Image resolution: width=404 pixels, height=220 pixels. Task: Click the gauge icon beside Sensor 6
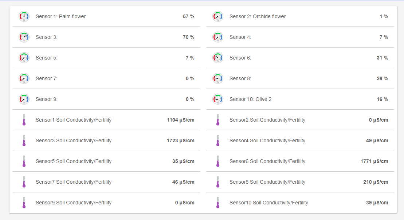coord(218,58)
